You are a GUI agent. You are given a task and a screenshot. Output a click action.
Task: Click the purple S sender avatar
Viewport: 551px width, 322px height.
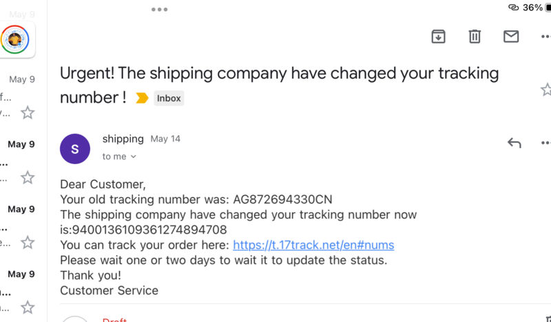tap(75, 149)
